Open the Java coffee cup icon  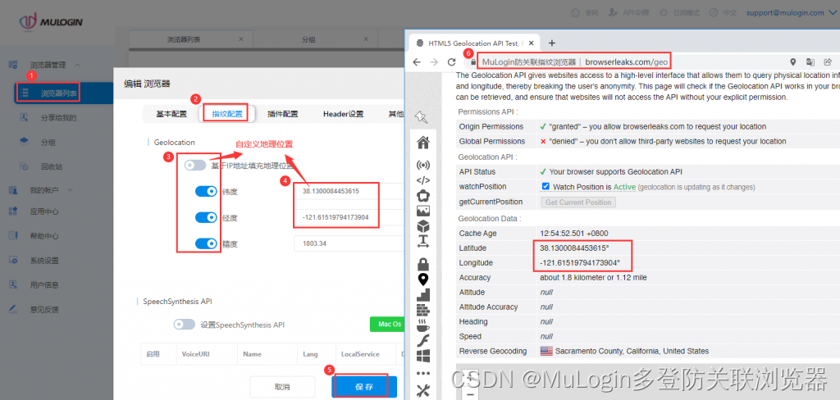(x=422, y=325)
